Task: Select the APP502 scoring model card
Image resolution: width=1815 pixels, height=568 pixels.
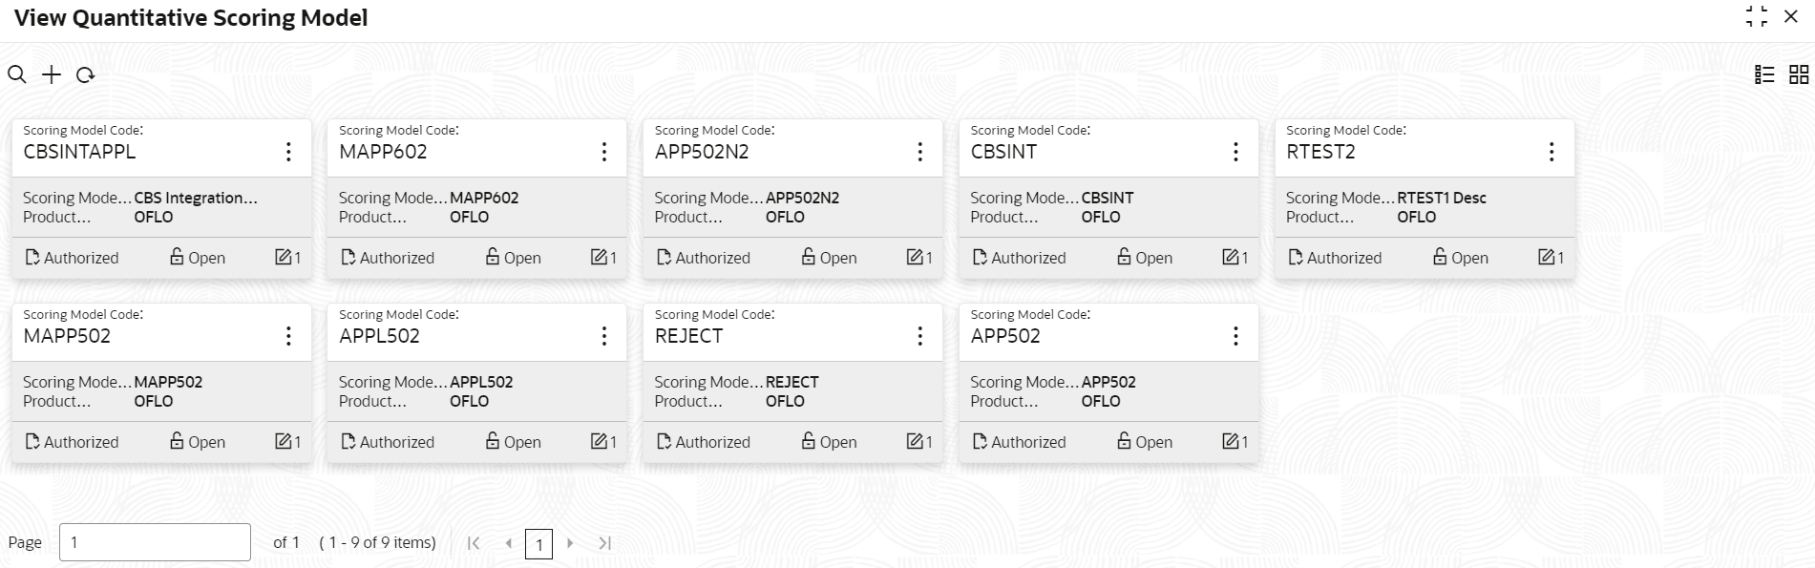Action: tap(1108, 384)
